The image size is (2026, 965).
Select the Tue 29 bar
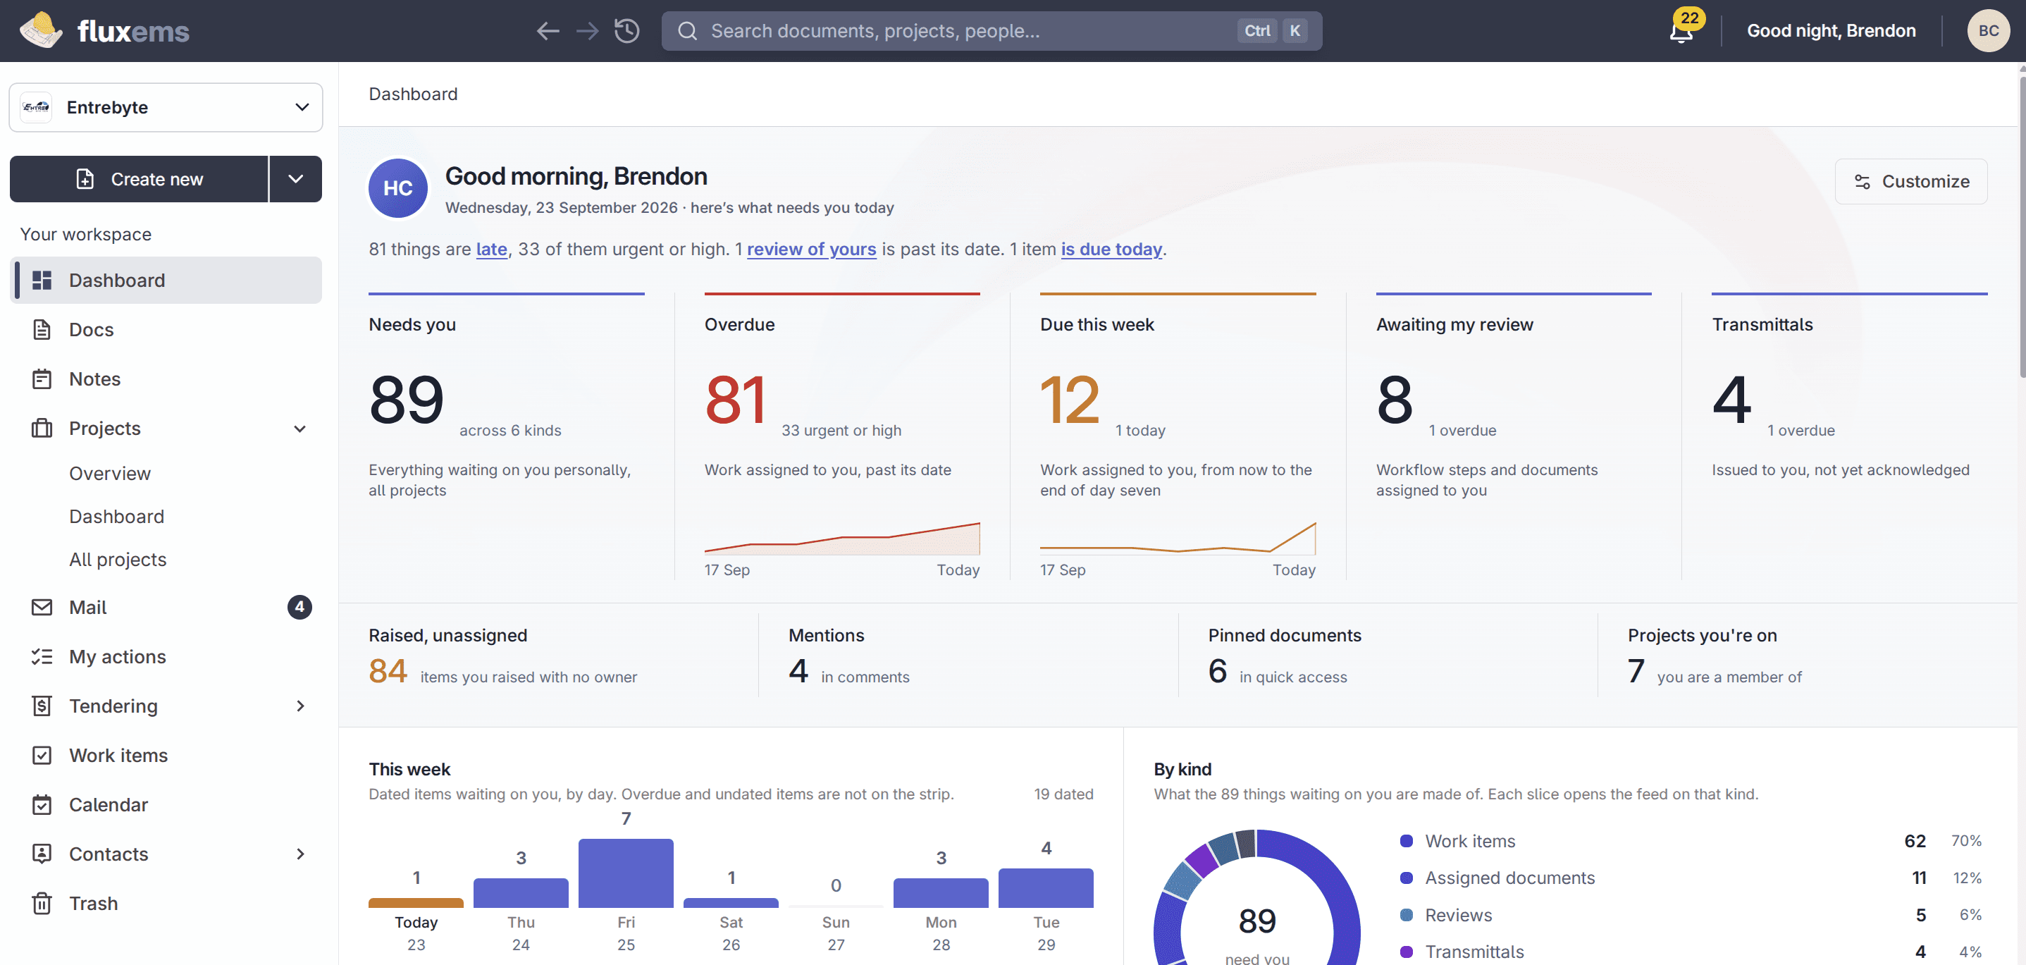click(1046, 888)
